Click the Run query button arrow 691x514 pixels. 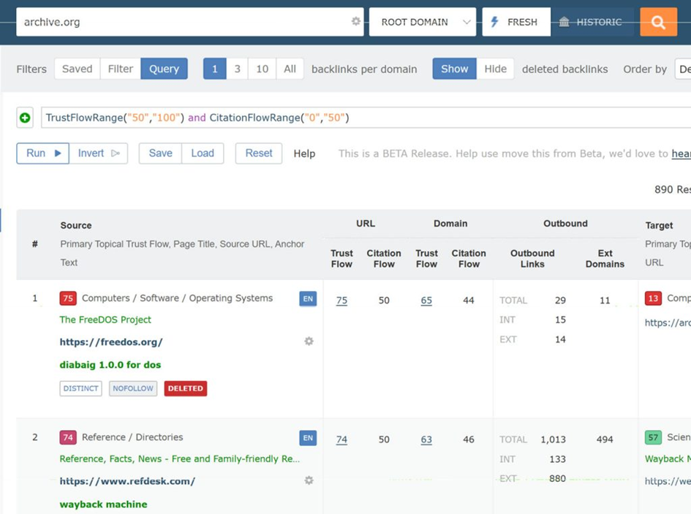(57, 154)
